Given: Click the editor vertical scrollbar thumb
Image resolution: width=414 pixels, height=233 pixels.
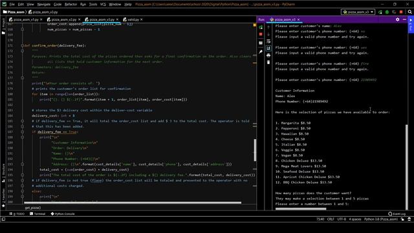Looking at the screenshot, I should click(255, 150).
